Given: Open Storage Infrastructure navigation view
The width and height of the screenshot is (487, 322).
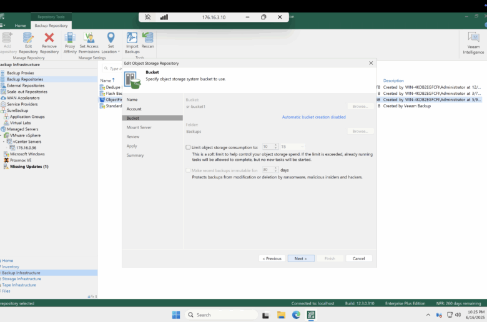Looking at the screenshot, I should (21, 279).
